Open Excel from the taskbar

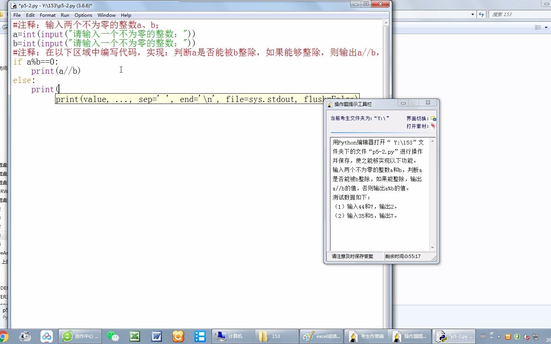(135, 336)
